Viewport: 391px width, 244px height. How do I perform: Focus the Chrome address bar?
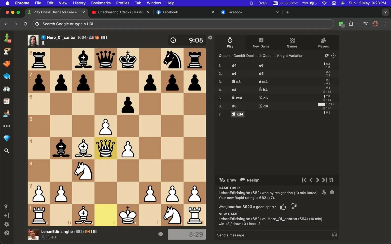click(x=183, y=24)
